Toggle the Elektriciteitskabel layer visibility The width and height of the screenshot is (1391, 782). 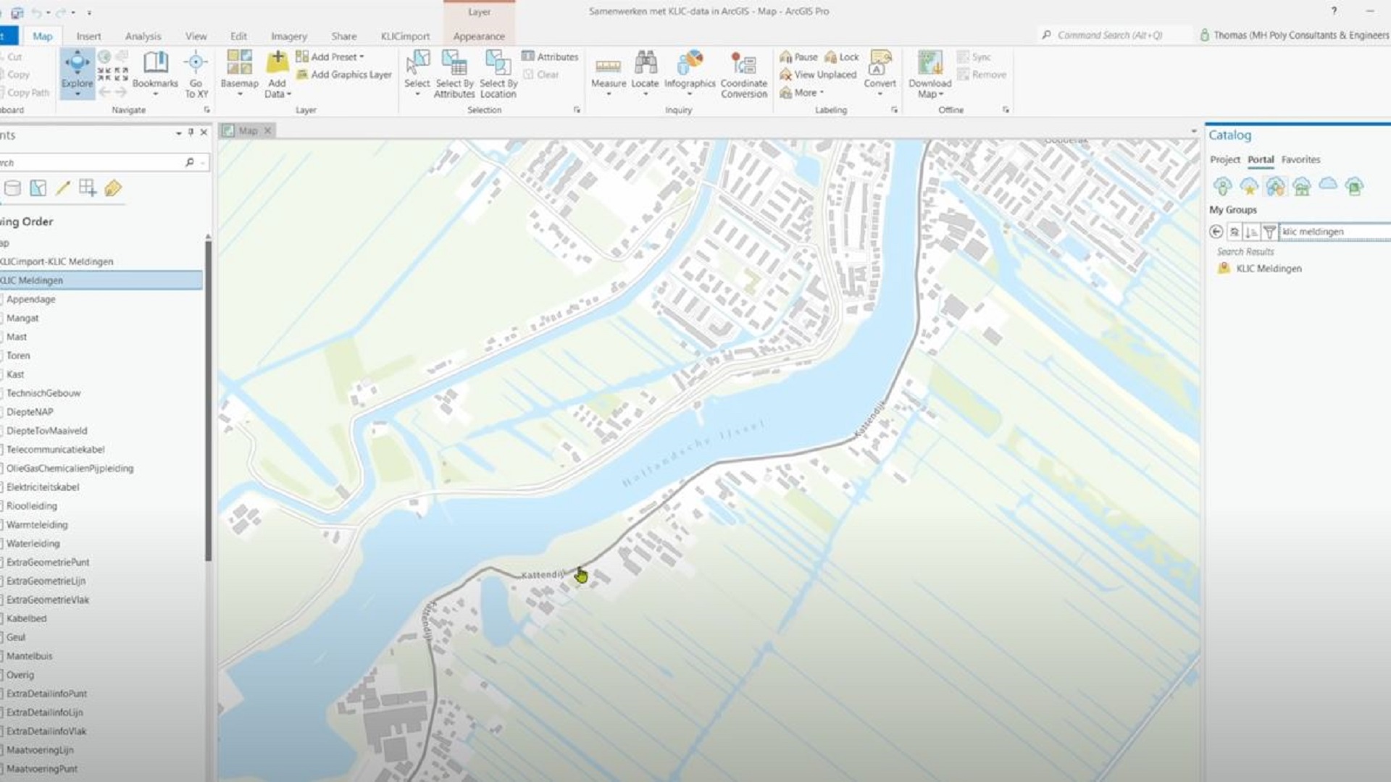[2, 487]
